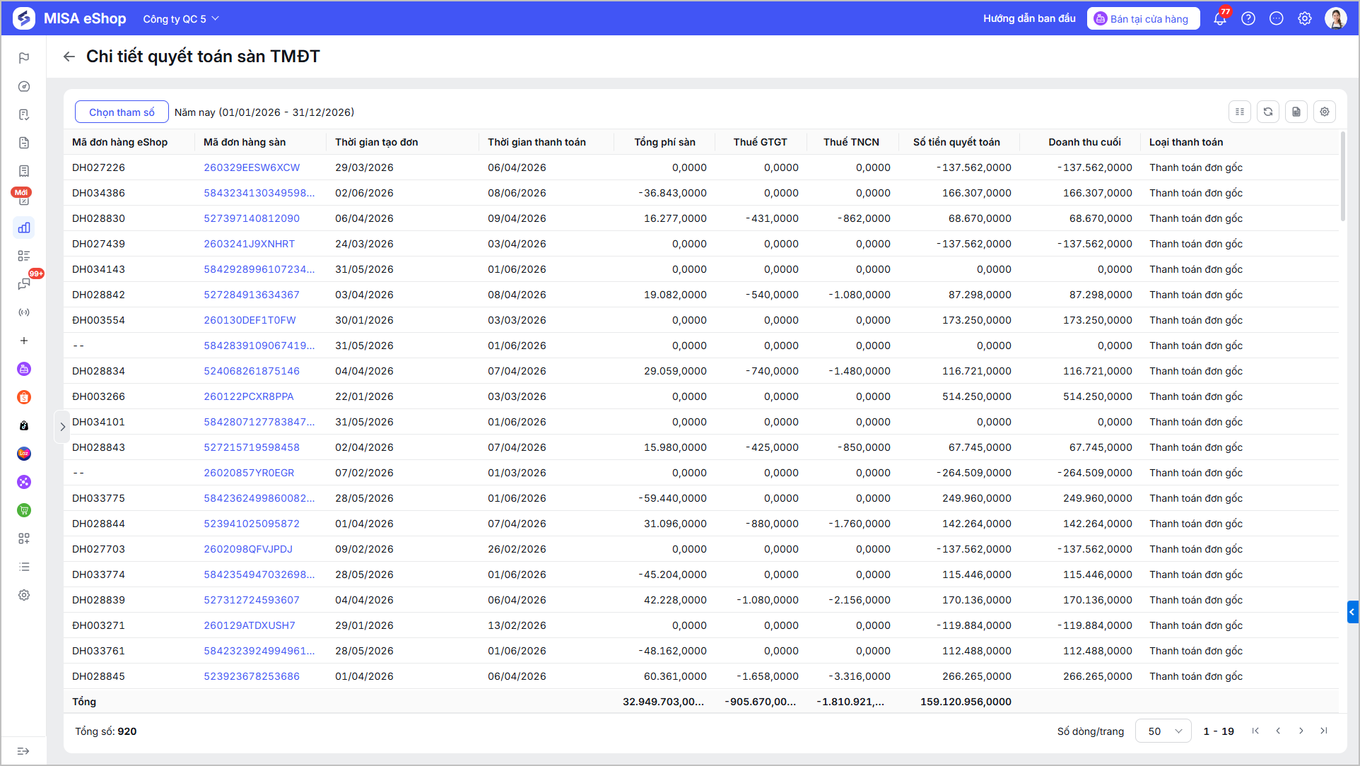Open the document icon in sidebar
1360x766 pixels.
click(x=24, y=143)
